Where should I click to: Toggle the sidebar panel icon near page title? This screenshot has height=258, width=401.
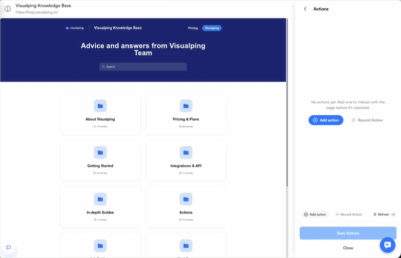[8, 9]
